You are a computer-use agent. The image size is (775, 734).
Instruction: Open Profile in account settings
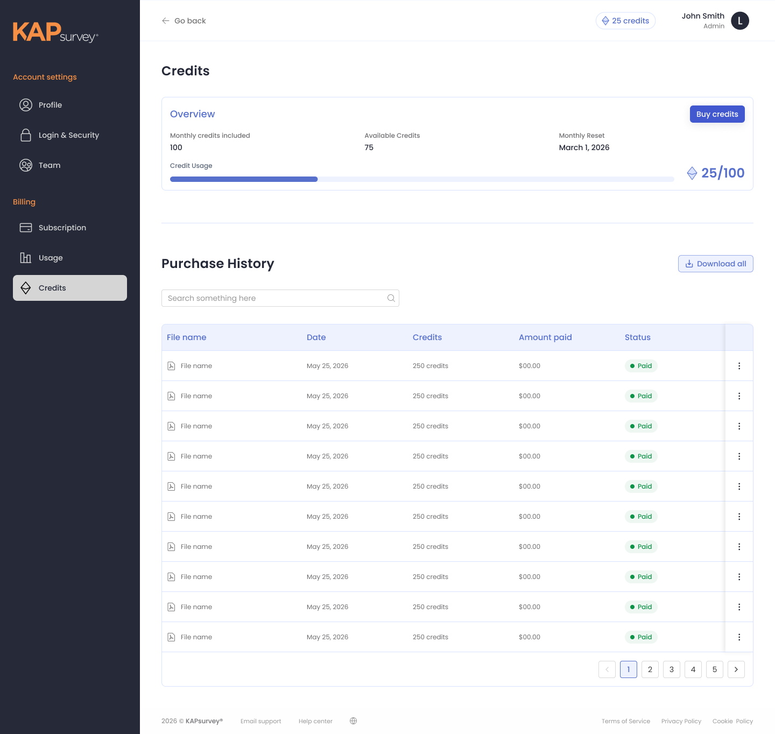pyautogui.click(x=70, y=105)
